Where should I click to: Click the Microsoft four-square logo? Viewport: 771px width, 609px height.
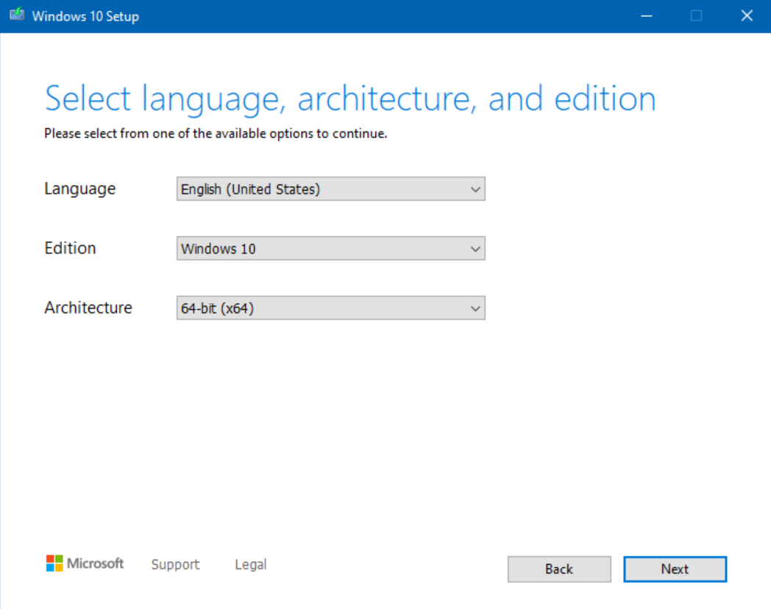pyautogui.click(x=53, y=563)
